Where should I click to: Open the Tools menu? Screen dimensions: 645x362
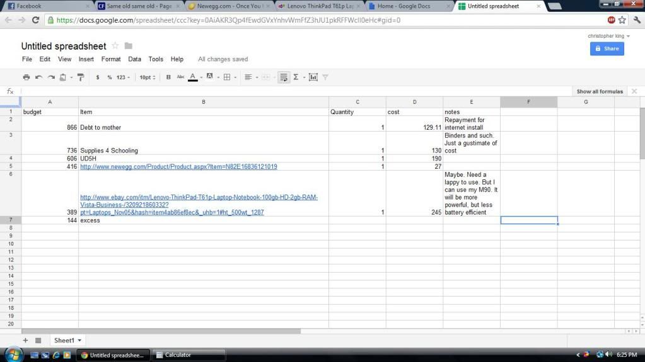pos(156,59)
